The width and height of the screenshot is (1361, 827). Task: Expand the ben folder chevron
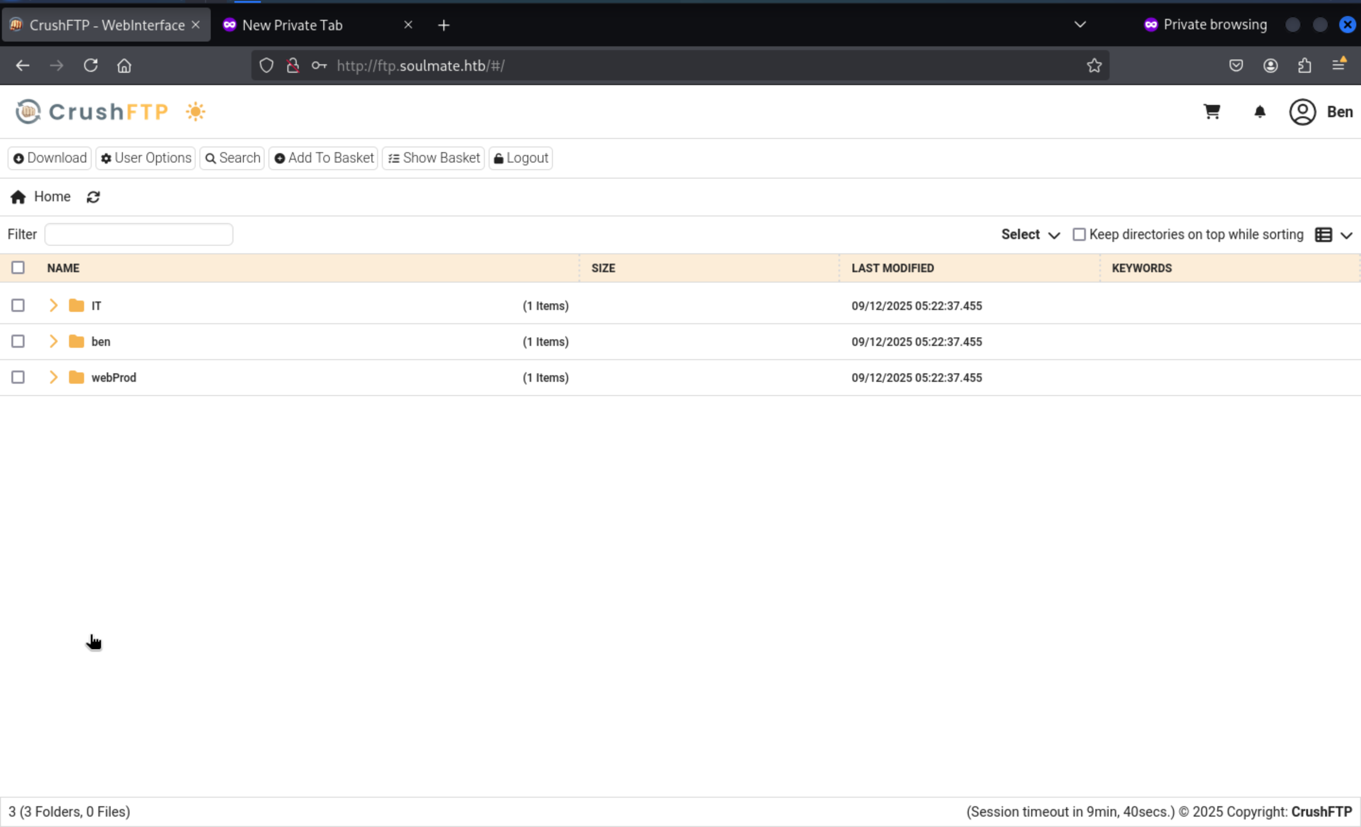(53, 341)
